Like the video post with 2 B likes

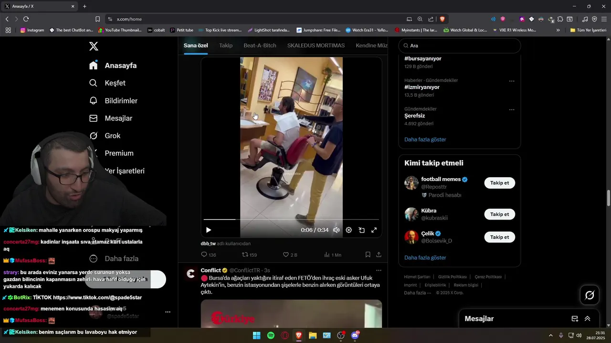tap(290, 255)
